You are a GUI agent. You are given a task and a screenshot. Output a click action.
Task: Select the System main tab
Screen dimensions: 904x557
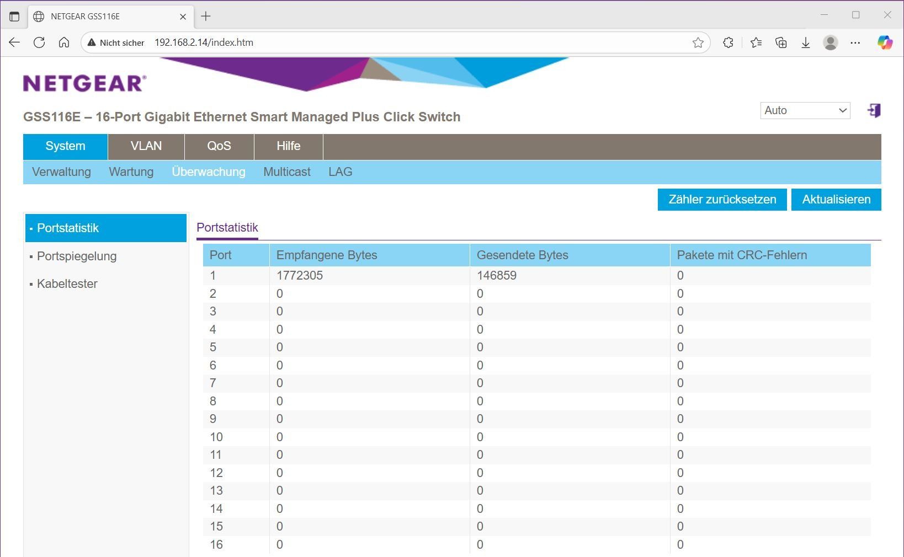tap(65, 146)
